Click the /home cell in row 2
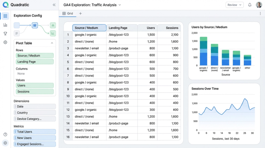The height and width of the screenshot is (148, 265). [x=122, y=42]
